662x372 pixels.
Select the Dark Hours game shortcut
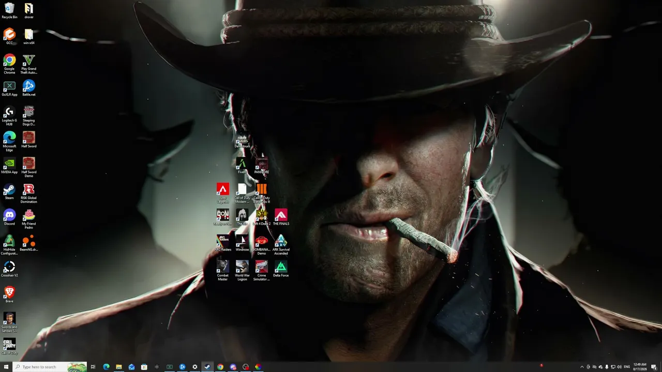click(x=242, y=141)
